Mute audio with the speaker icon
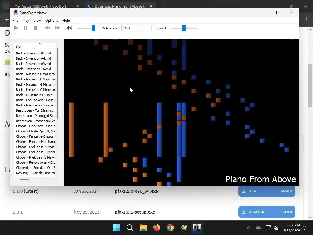This screenshot has height=235, width=313. click(x=69, y=28)
